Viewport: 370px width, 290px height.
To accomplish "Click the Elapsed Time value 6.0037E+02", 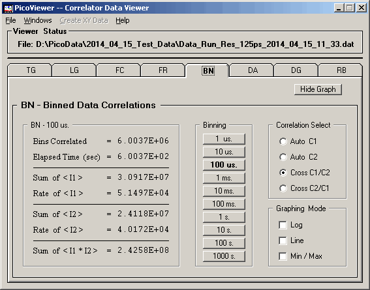I will pos(143,156).
